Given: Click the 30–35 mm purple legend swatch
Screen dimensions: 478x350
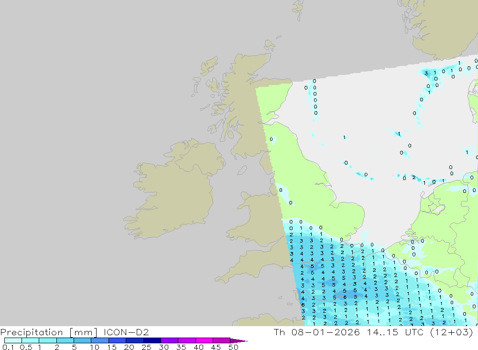Looking at the screenshot, I should coord(169,340).
